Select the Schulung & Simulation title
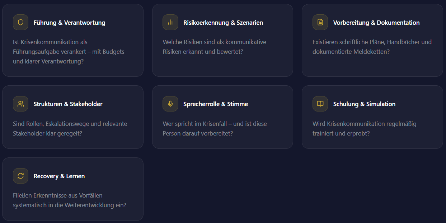Viewport: 446px width, 223px height. [x=364, y=104]
